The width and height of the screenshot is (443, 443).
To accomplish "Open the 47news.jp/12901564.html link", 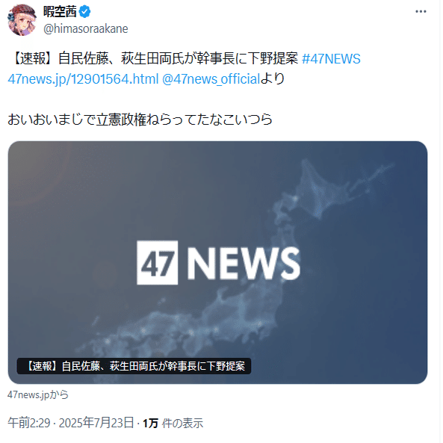I will point(83,79).
